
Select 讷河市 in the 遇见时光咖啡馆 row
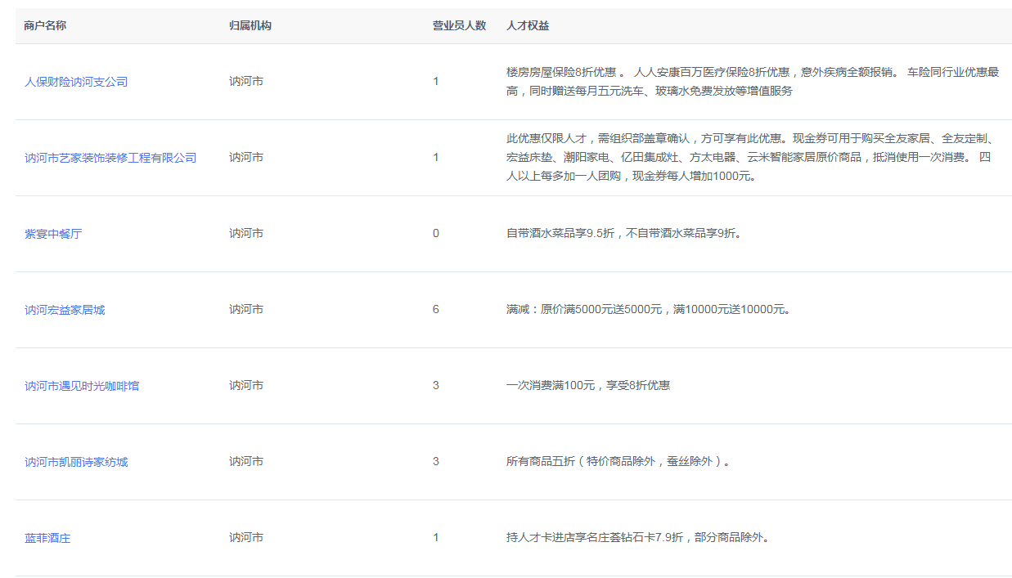coord(246,385)
